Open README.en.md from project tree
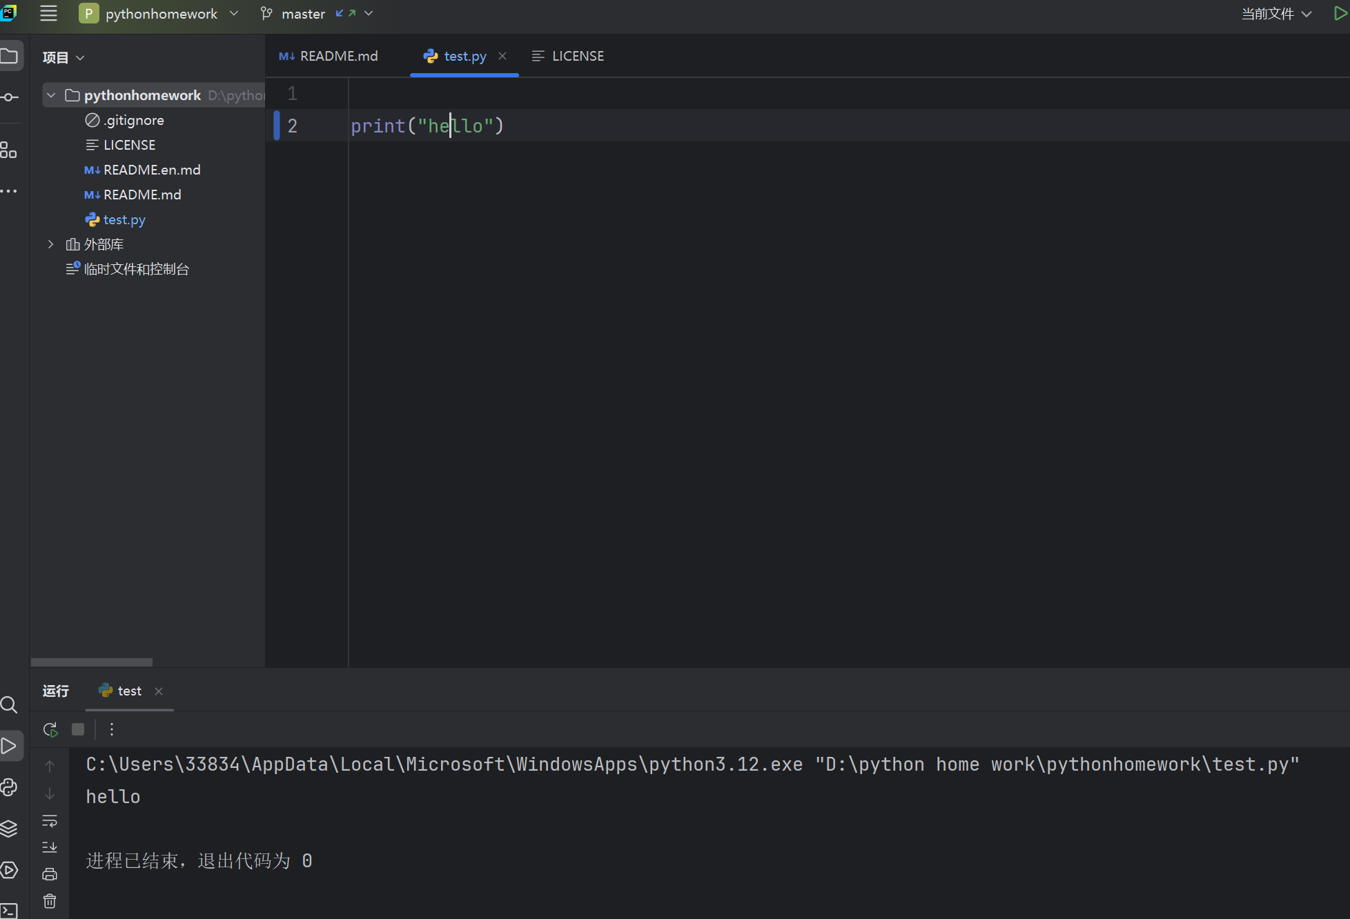 (x=152, y=170)
